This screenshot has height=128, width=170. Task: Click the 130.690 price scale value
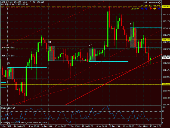166,91
